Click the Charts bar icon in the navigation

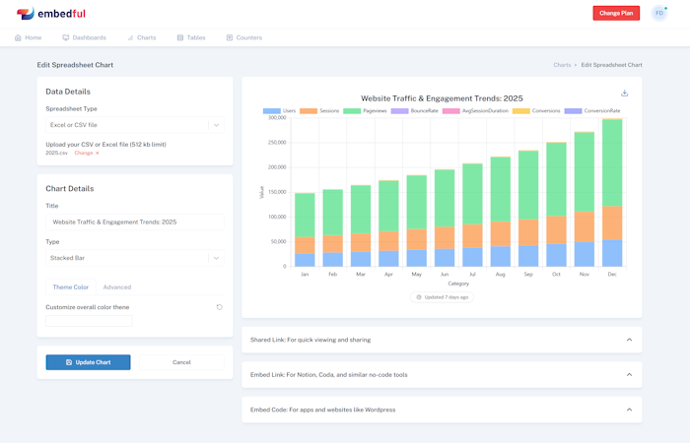tap(130, 37)
